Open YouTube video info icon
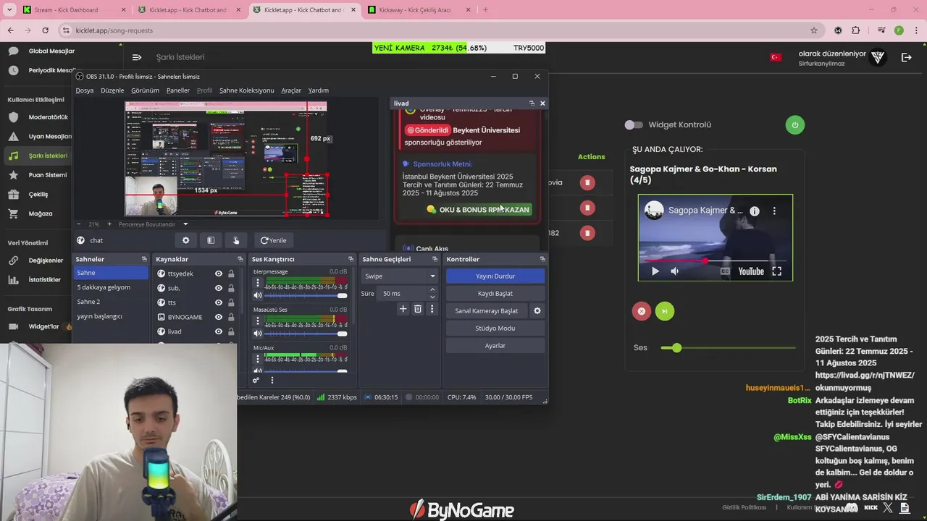The width and height of the screenshot is (927, 521). pos(755,211)
